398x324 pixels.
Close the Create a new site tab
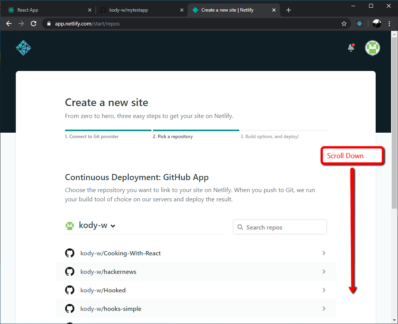(x=274, y=10)
